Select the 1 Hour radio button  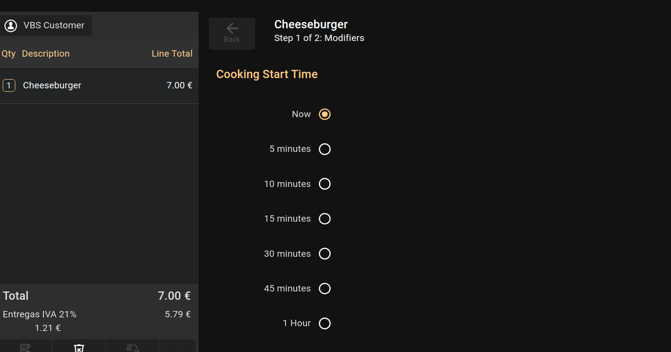(x=325, y=323)
